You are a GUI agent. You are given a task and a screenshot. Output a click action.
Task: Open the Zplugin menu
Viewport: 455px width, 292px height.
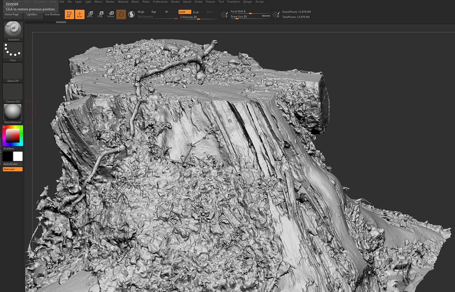247,2
